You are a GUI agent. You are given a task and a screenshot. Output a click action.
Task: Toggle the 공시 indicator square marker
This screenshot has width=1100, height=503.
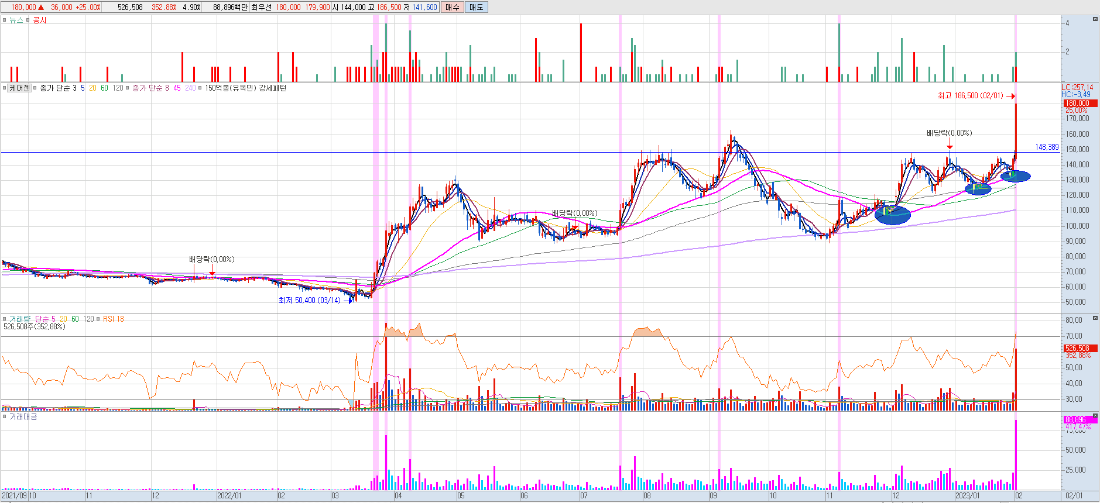28,20
